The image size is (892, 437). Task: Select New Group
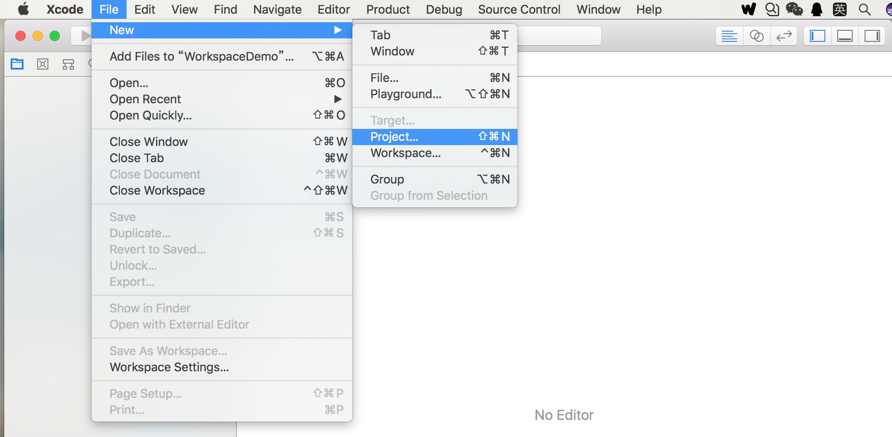click(x=435, y=179)
